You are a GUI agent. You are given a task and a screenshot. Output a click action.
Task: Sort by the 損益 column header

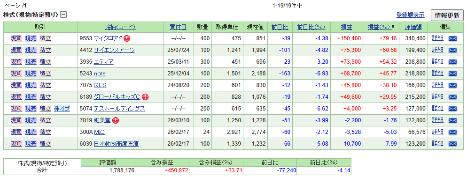click(x=347, y=27)
